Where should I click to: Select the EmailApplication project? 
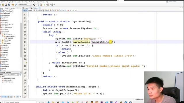pos(6,15)
